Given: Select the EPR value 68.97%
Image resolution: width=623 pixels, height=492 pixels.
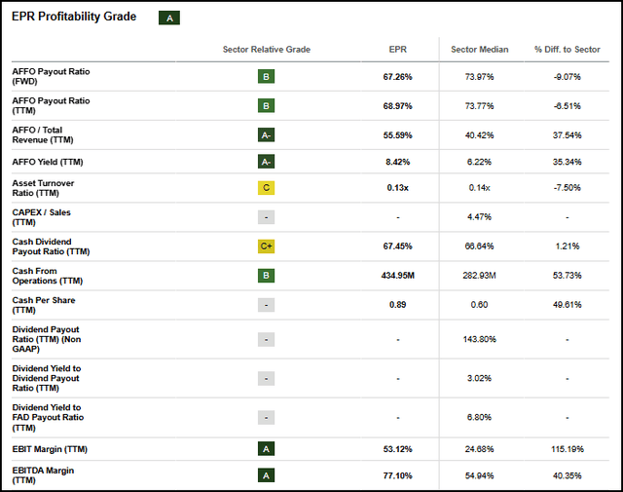Looking at the screenshot, I should [x=398, y=106].
